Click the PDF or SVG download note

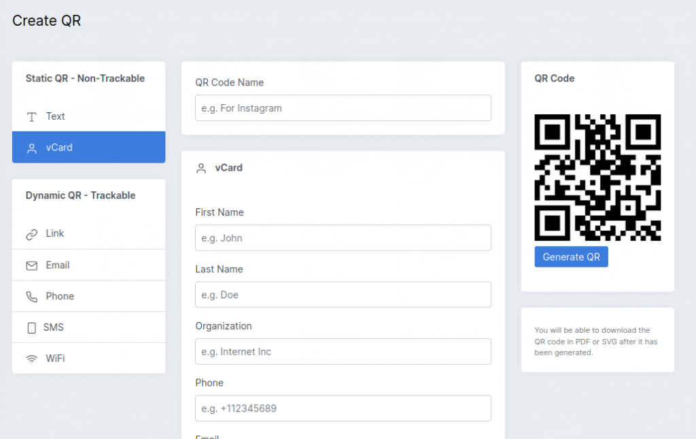(x=595, y=341)
